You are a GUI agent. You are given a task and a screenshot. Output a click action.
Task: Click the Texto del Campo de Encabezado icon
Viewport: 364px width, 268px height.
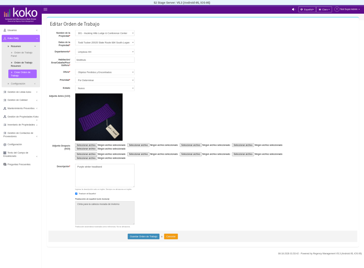(5, 153)
